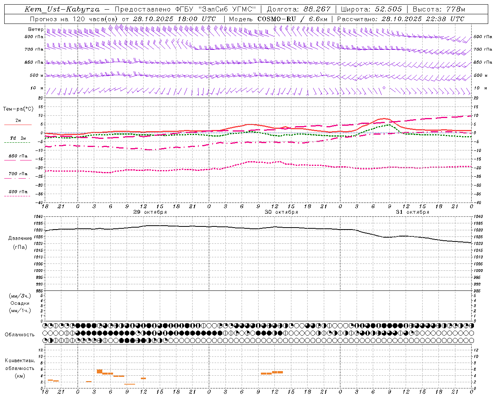The height and width of the screenshot is (395, 494).
Task: Click the 10 м wind level label on the left
Action: coord(37,88)
